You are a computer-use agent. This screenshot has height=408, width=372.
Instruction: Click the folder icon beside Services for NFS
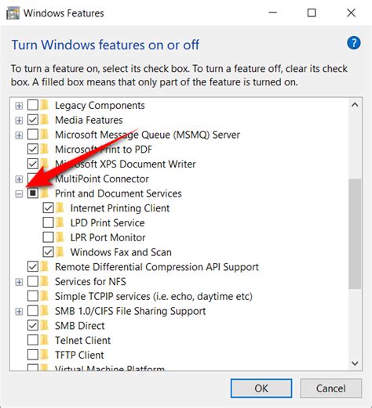click(45, 281)
